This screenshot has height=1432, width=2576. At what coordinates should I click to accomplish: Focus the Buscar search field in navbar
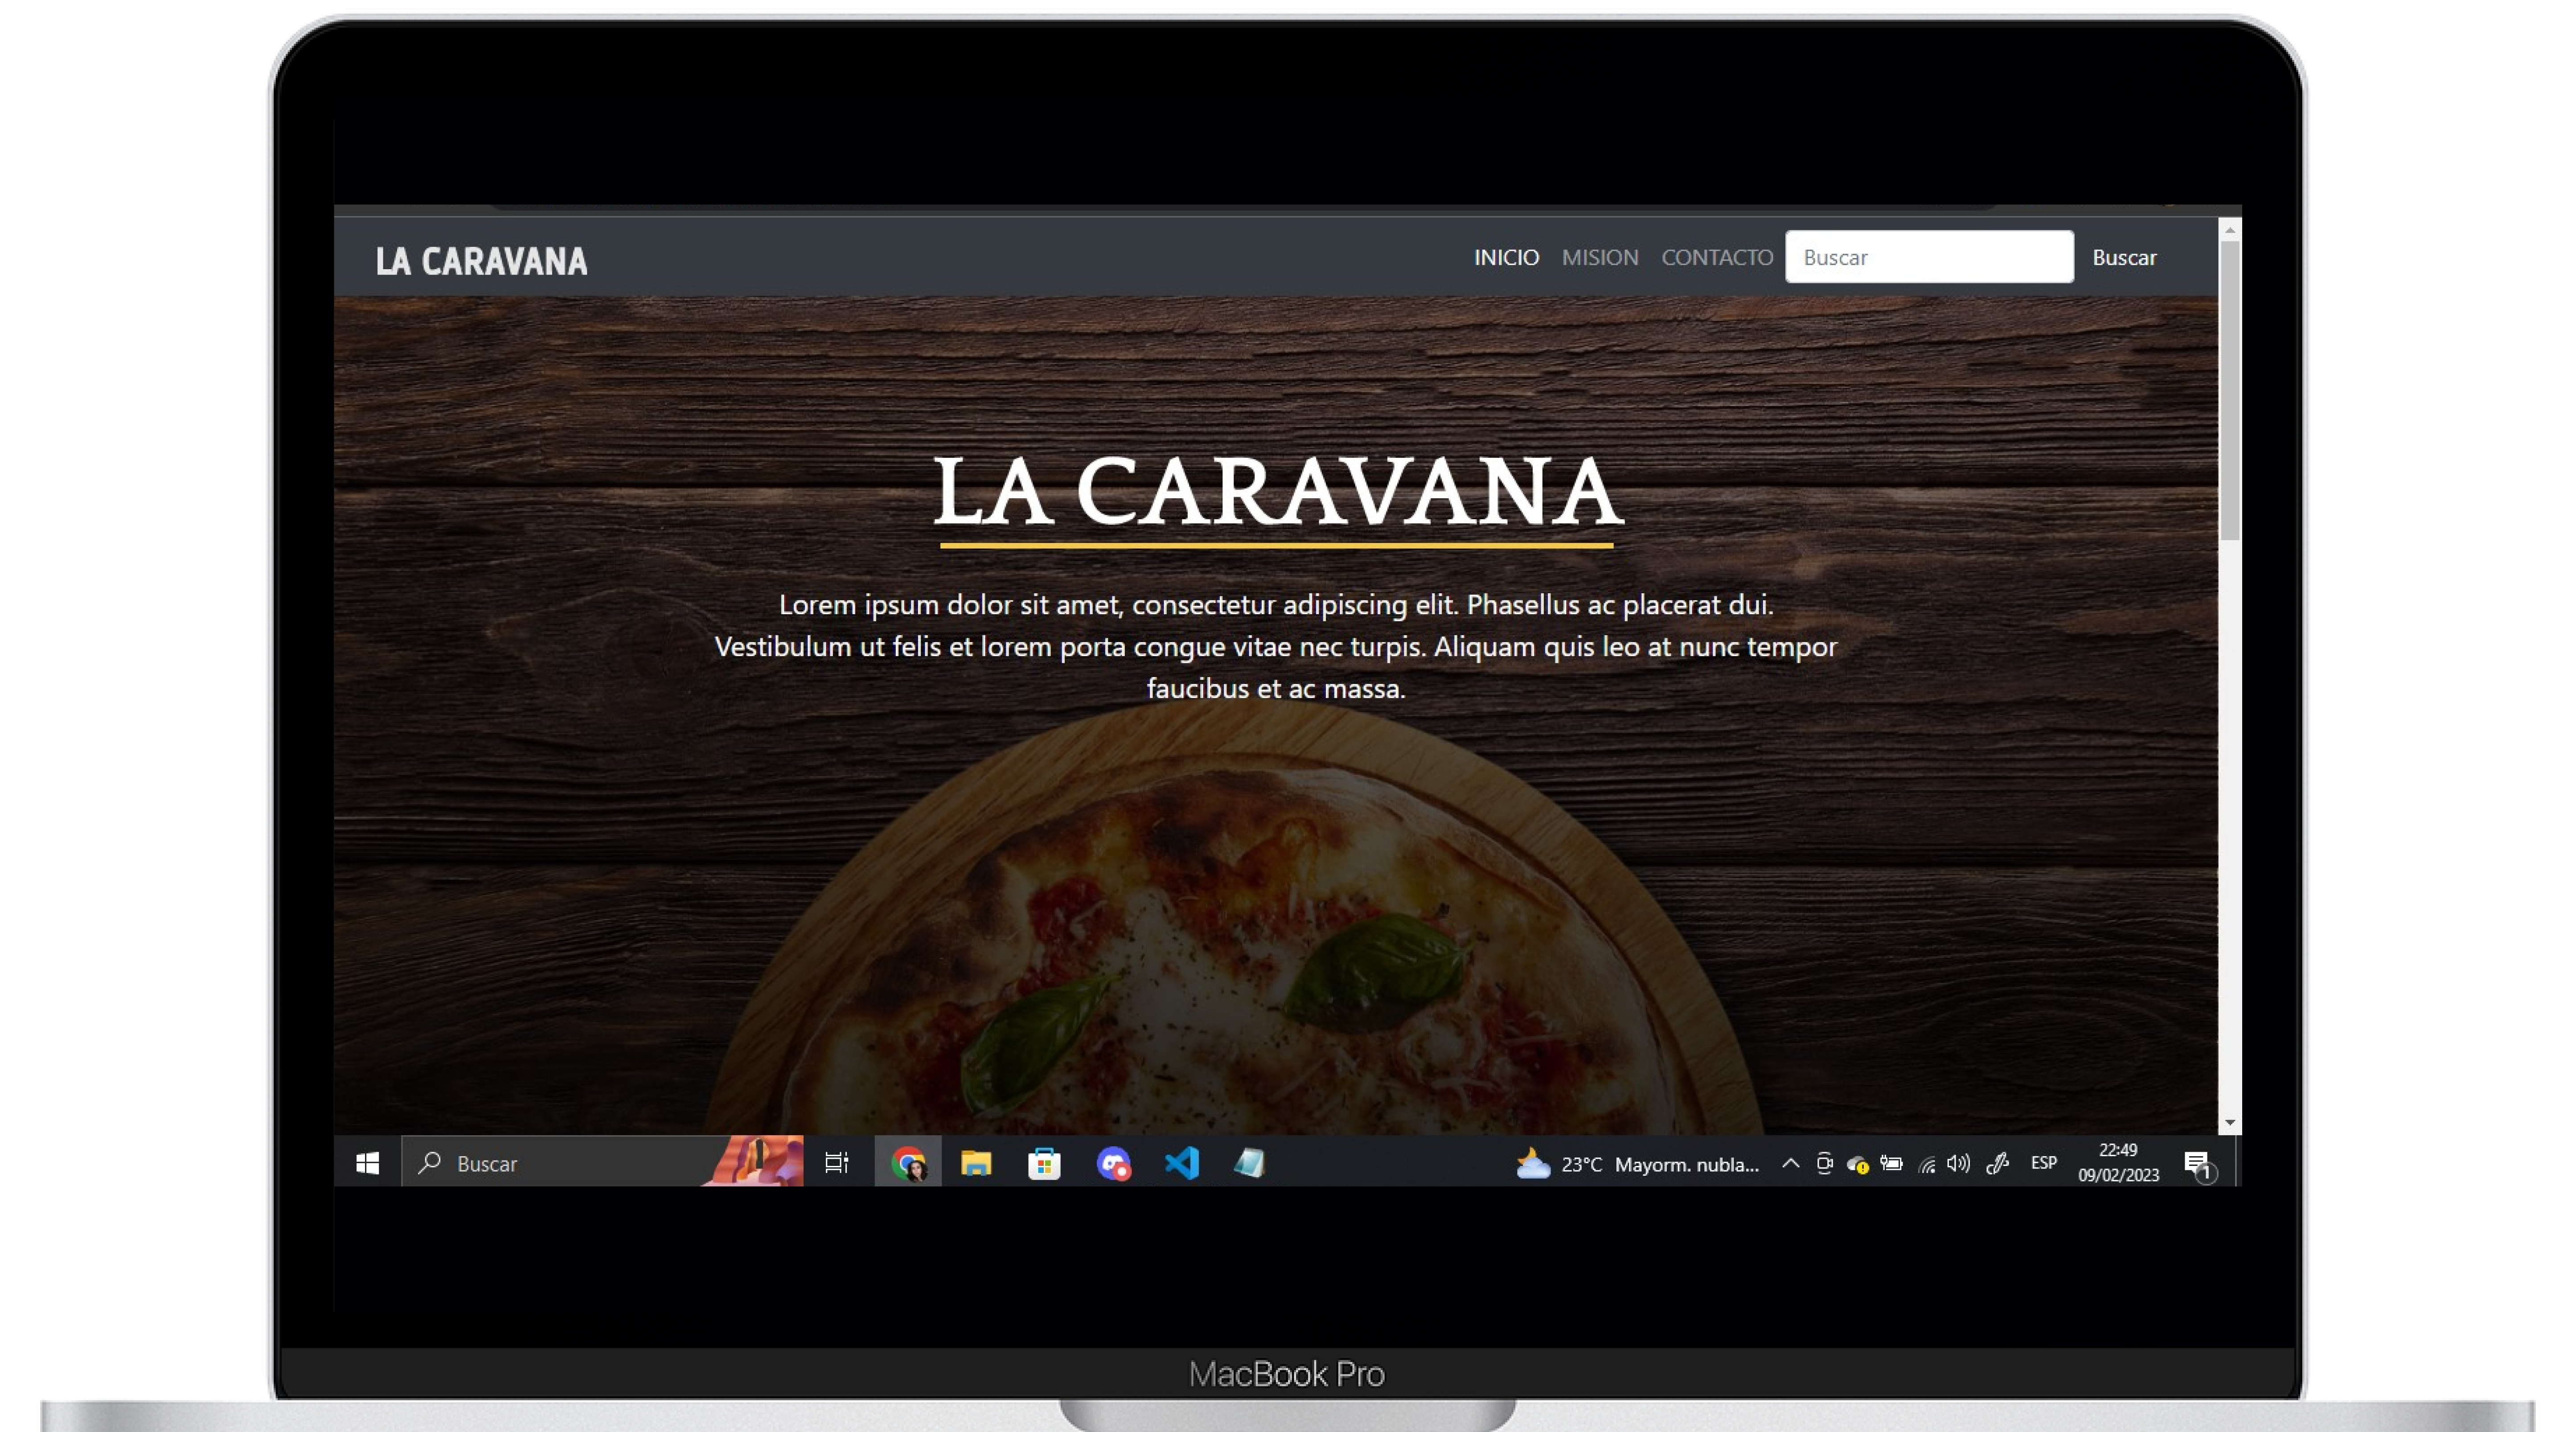pos(1929,257)
